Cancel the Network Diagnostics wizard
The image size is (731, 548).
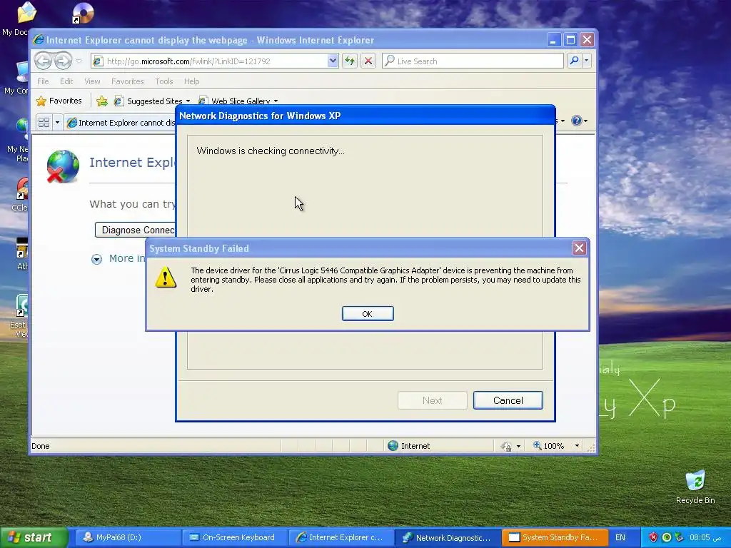(508, 400)
